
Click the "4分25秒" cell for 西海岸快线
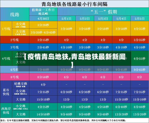click(43, 107)
